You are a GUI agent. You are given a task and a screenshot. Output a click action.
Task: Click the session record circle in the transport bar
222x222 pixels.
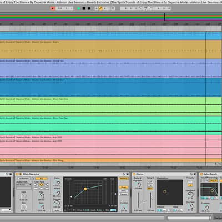point(113,8)
